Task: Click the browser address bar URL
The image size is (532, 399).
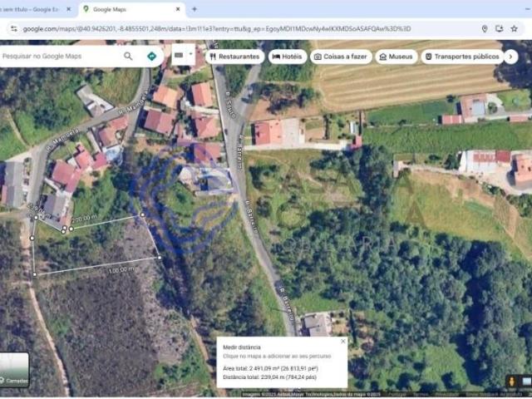Action: [217, 29]
